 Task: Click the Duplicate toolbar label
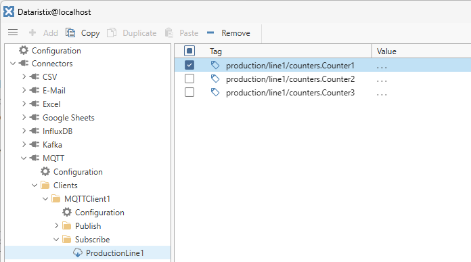139,33
